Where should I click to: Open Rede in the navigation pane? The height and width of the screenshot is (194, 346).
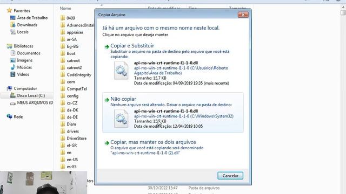18,117
